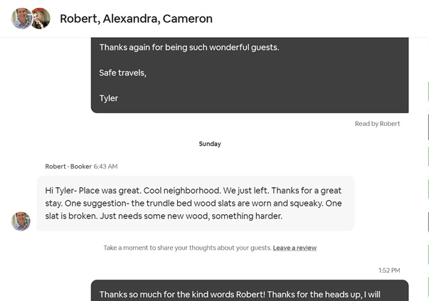Screen dimensions: 429x301
Task: Open Robert's avatar beside his message
Action: (x=21, y=221)
